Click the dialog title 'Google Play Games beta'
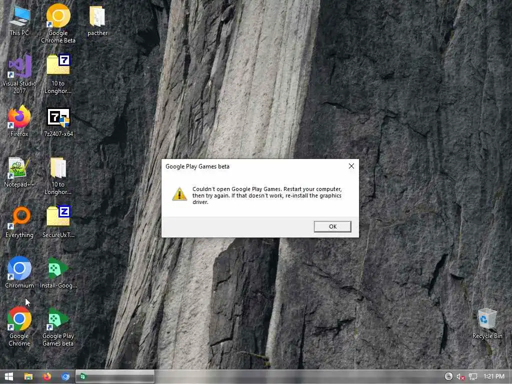The height and width of the screenshot is (384, 512). (197, 166)
